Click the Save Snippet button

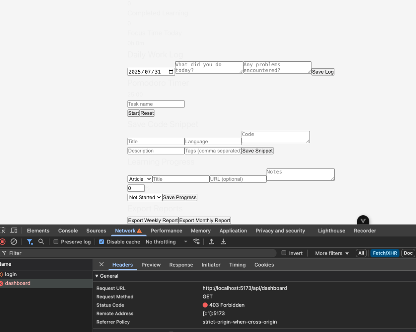(257, 151)
